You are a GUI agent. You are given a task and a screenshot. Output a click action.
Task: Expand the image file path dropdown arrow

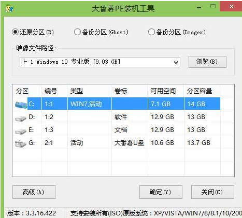click(176, 62)
